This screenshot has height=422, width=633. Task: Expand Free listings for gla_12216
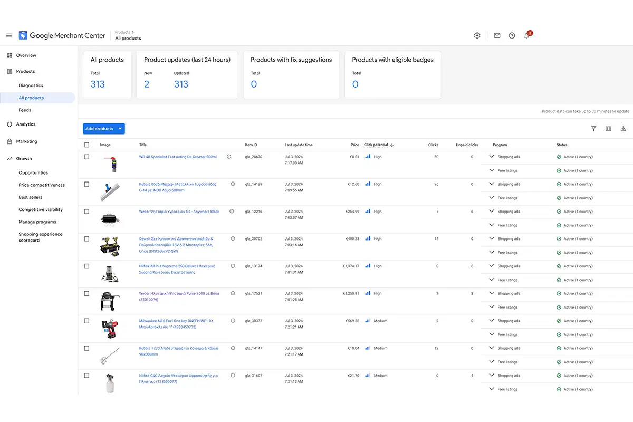pyautogui.click(x=492, y=225)
